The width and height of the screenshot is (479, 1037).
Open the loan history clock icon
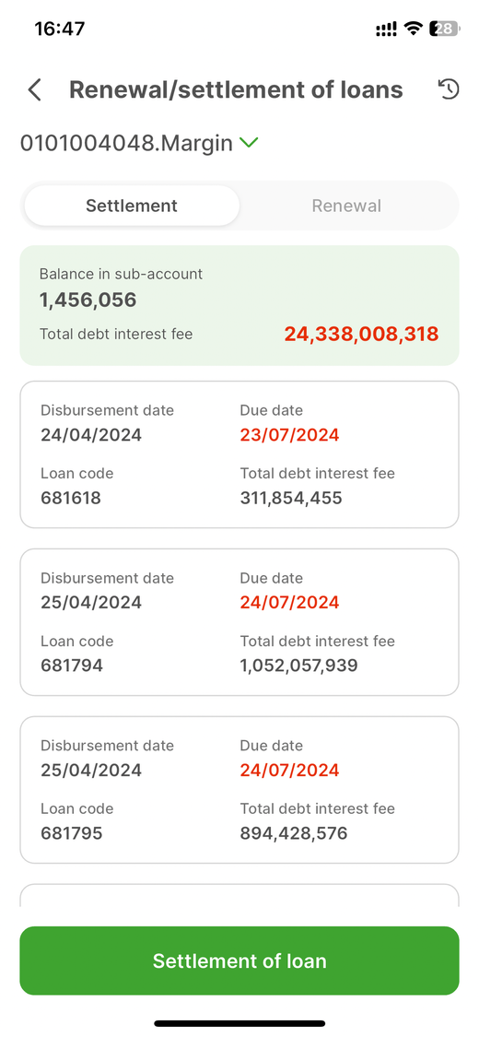(x=449, y=89)
